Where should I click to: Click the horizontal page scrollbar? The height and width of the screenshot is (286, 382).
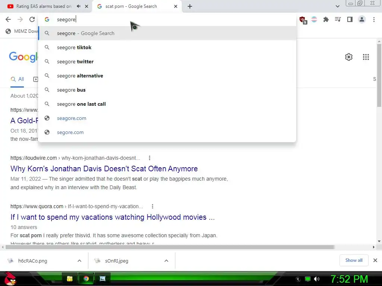click(x=170, y=247)
